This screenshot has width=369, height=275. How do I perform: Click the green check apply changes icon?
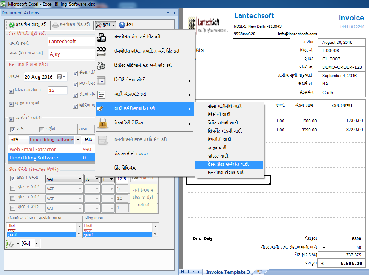click(12, 25)
